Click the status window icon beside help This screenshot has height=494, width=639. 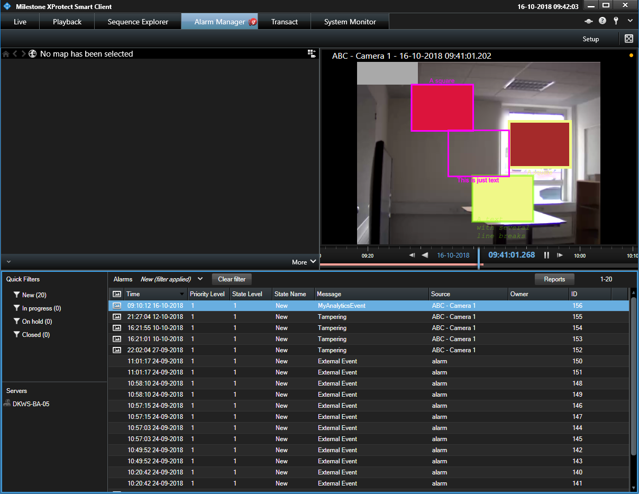pyautogui.click(x=588, y=21)
